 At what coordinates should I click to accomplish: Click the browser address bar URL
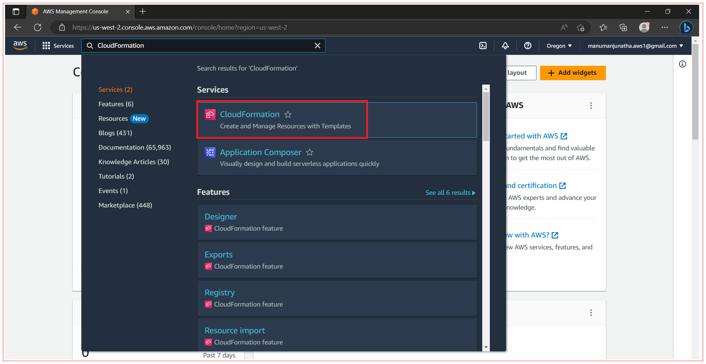tap(180, 27)
